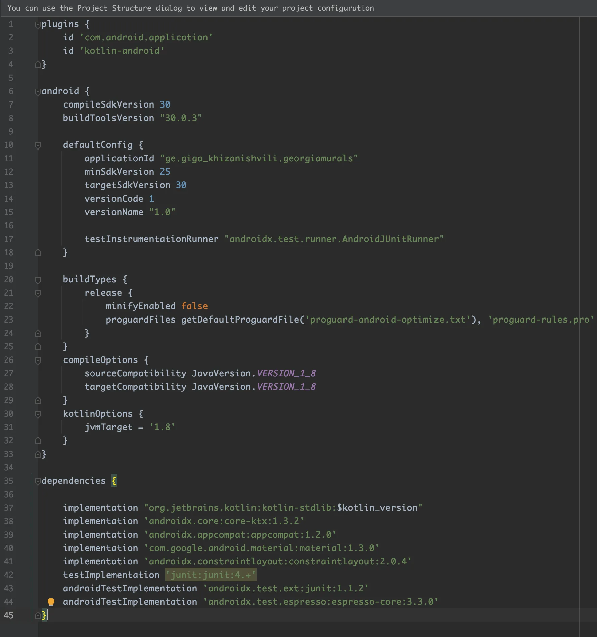The width and height of the screenshot is (597, 637).
Task: Click the defaultConfig keyword
Action: (98, 145)
